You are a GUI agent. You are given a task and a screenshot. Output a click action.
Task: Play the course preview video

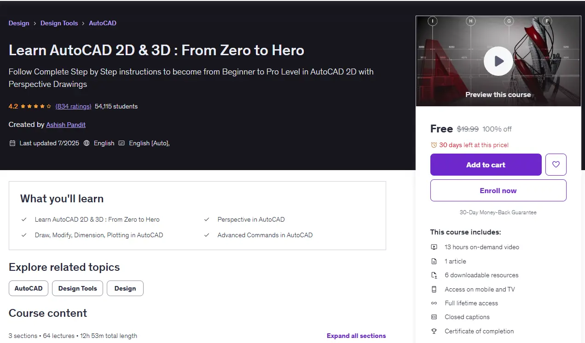pos(498,61)
